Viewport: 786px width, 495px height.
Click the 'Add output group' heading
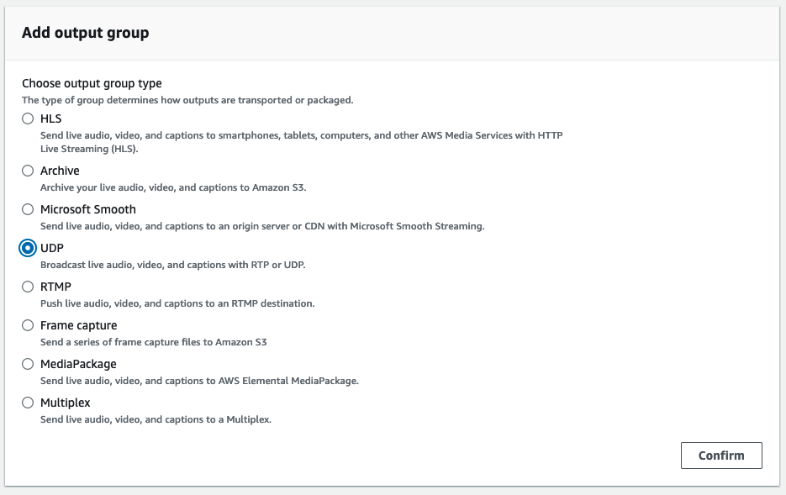[85, 34]
